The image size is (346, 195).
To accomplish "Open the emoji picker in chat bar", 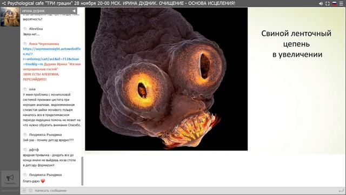I will [31, 190].
